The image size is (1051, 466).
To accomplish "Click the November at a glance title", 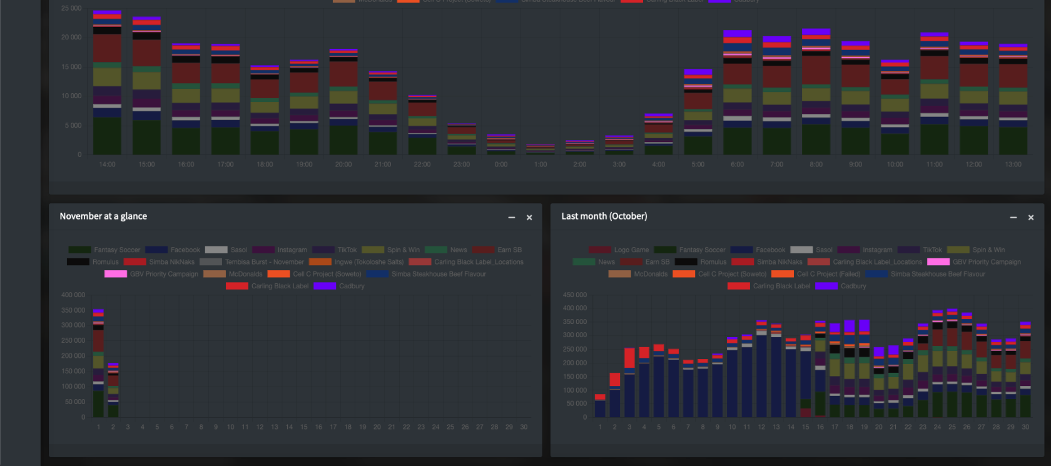I will click(x=103, y=216).
